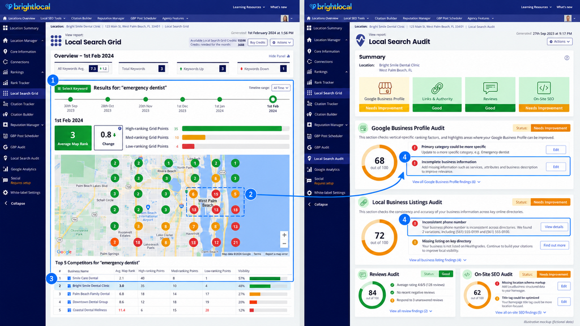Image resolution: width=580 pixels, height=326 pixels.
Task: Click Reputation Manager icon in right window sidebar
Action: [309, 125]
